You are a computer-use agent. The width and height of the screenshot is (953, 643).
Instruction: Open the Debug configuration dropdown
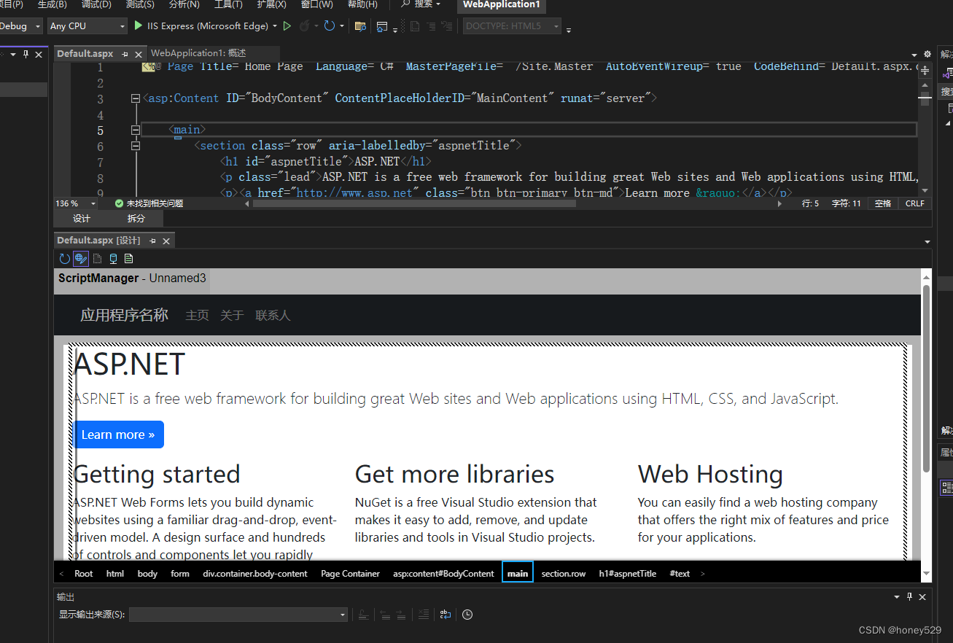[x=20, y=26]
